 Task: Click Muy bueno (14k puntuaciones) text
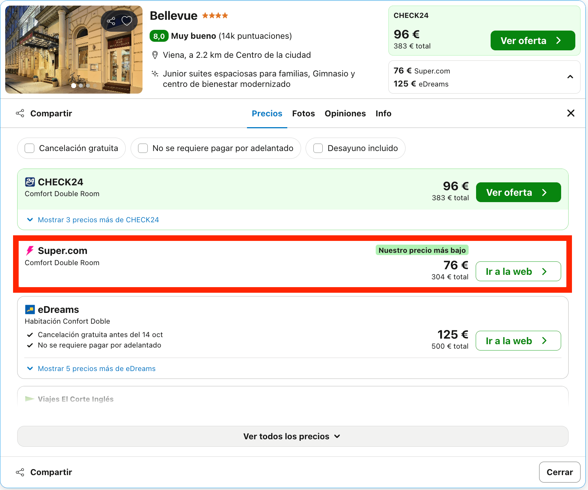coord(231,36)
